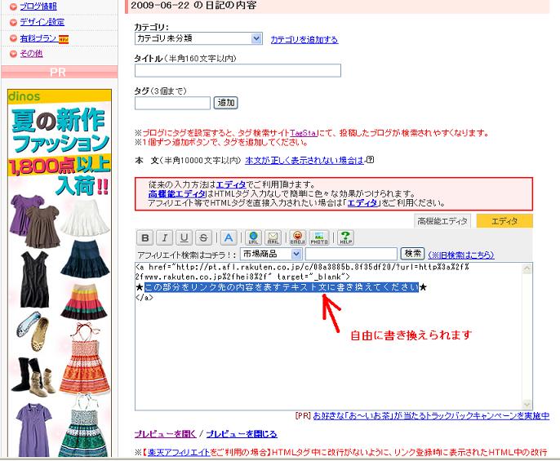560x461 pixels.
Task: Open the 市場商品 affiliate search dropdown
Action: (271, 255)
